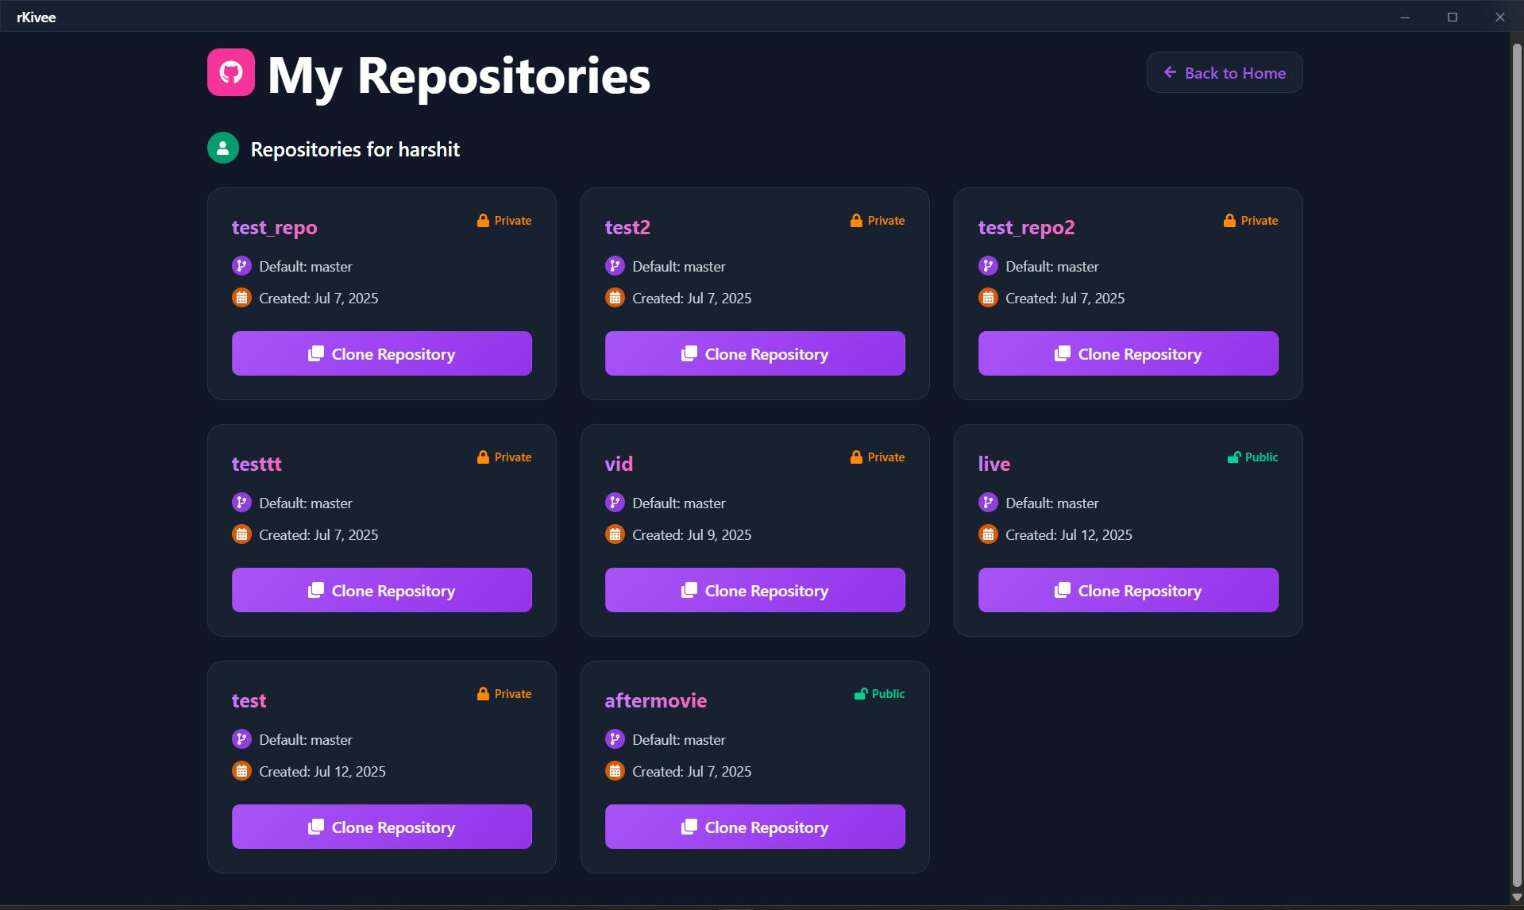Click the green user avatar icon
The image size is (1524, 910).
[223, 148]
